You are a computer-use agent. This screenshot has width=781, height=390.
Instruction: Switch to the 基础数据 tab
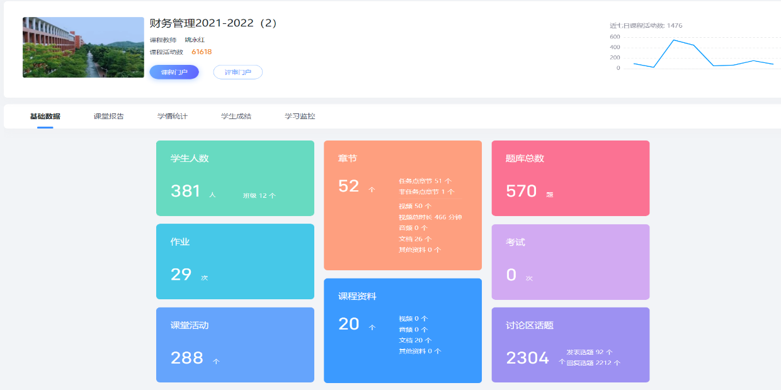pos(45,117)
